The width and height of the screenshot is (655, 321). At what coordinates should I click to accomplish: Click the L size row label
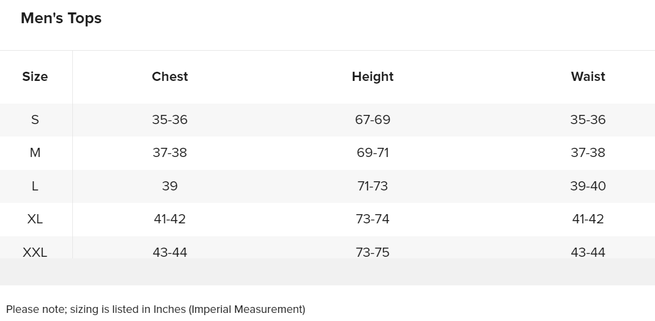click(x=35, y=186)
